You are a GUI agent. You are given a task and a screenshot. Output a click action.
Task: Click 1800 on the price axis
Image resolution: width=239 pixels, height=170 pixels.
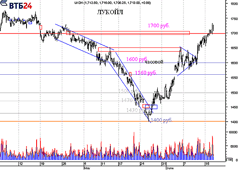pos(234,4)
